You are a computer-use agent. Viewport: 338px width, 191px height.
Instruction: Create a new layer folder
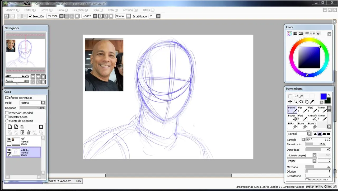pyautogui.click(x=22, y=127)
